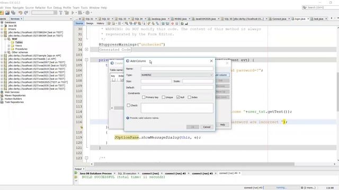Image resolution: width=339 pixels, height=190 pixels.
Task: Enable the Unique constraint checkbox
Action: (164, 97)
